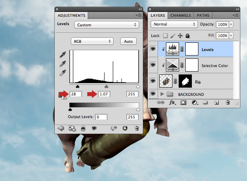Reset Levels to adjustment defaults
The height and width of the screenshot is (181, 247).
[x=125, y=128]
